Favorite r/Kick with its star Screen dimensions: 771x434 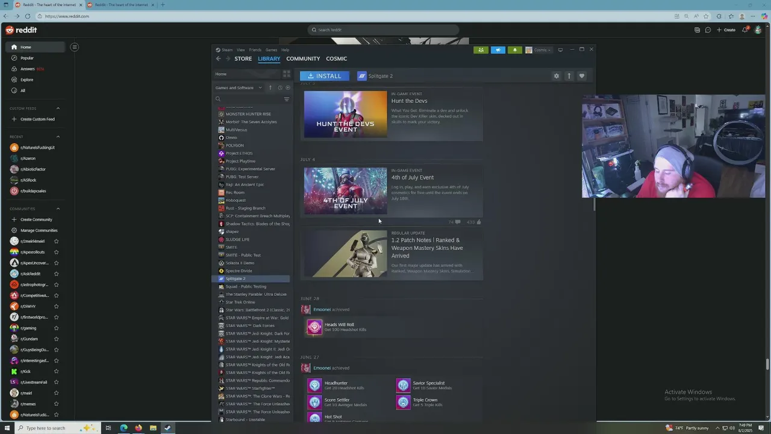pos(56,371)
